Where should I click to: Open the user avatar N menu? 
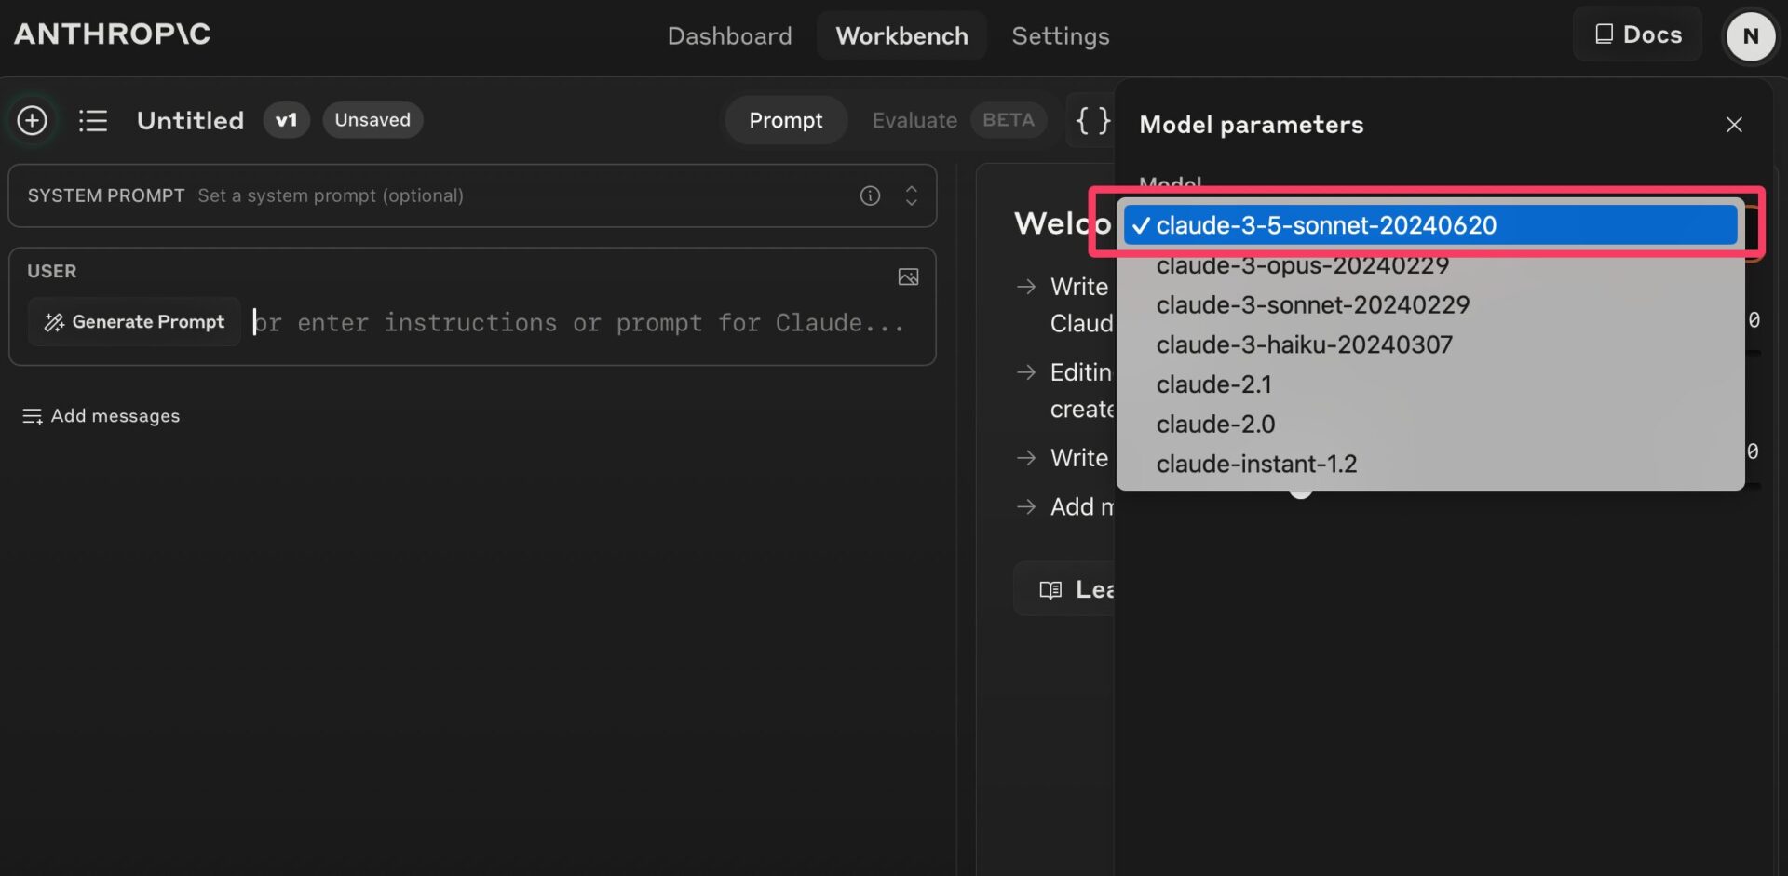(x=1750, y=36)
